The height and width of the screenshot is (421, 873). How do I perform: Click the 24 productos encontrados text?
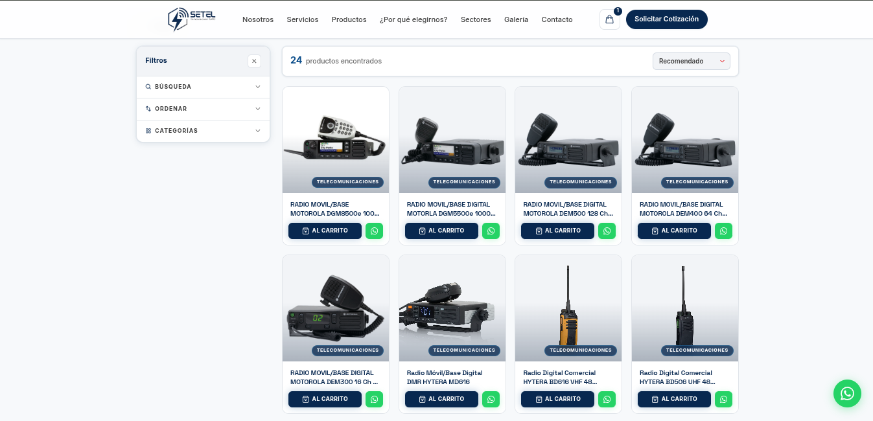click(336, 60)
